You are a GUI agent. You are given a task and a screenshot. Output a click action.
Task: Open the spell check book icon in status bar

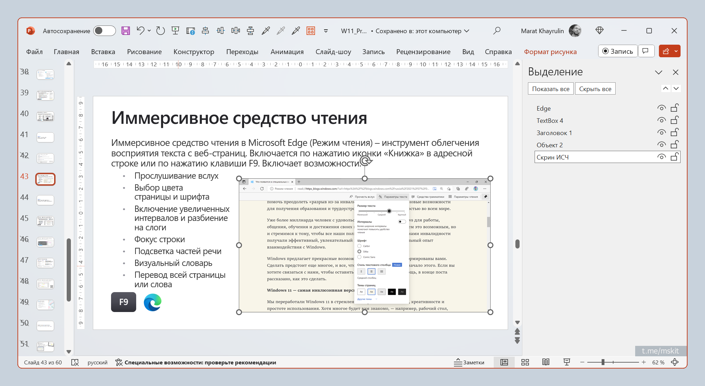point(75,362)
